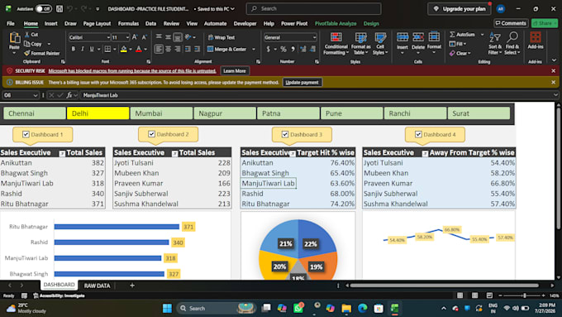Open Sales Executive filter in Dashboard 2 table
This screenshot has height=317, width=562.
click(174, 153)
